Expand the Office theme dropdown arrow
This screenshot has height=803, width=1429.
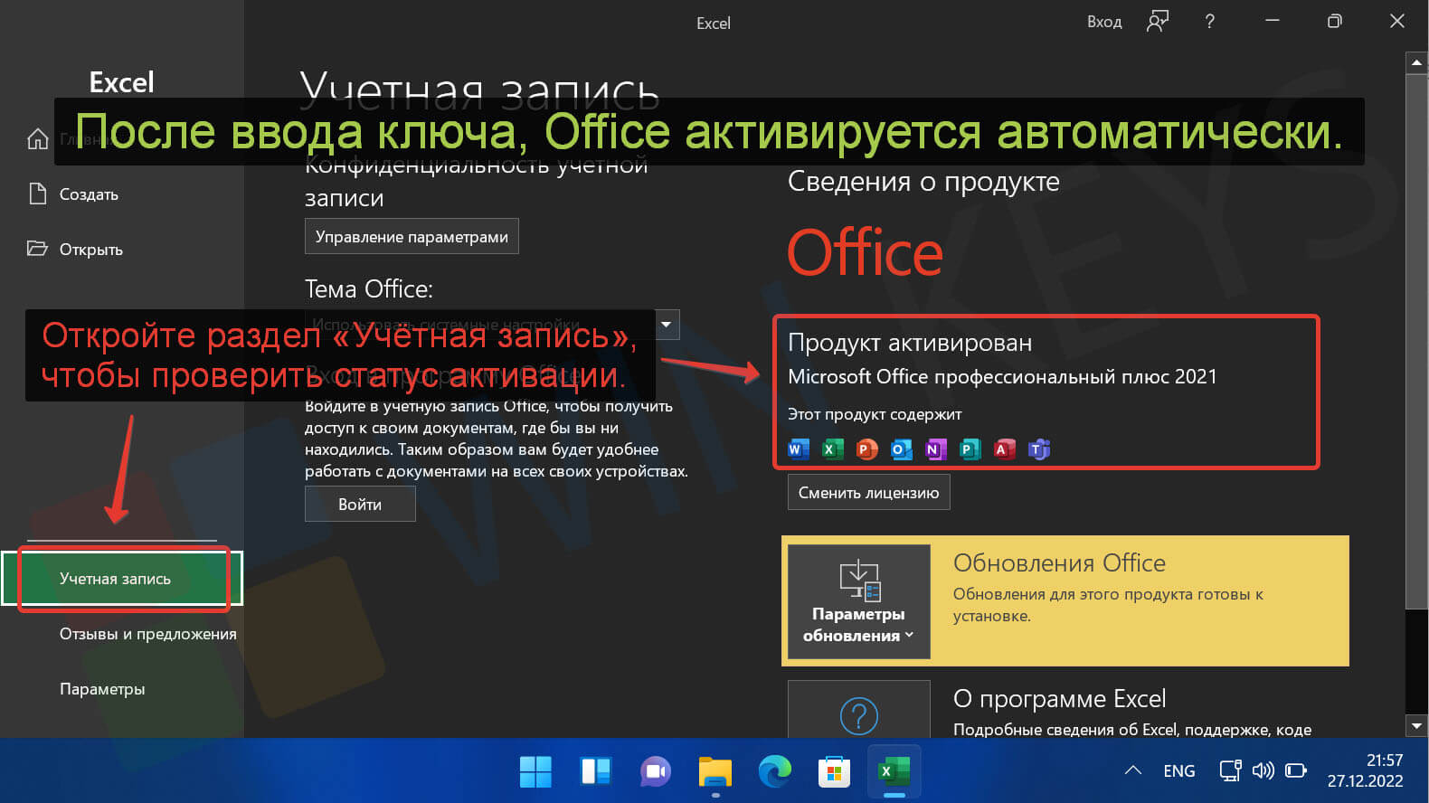click(x=667, y=325)
